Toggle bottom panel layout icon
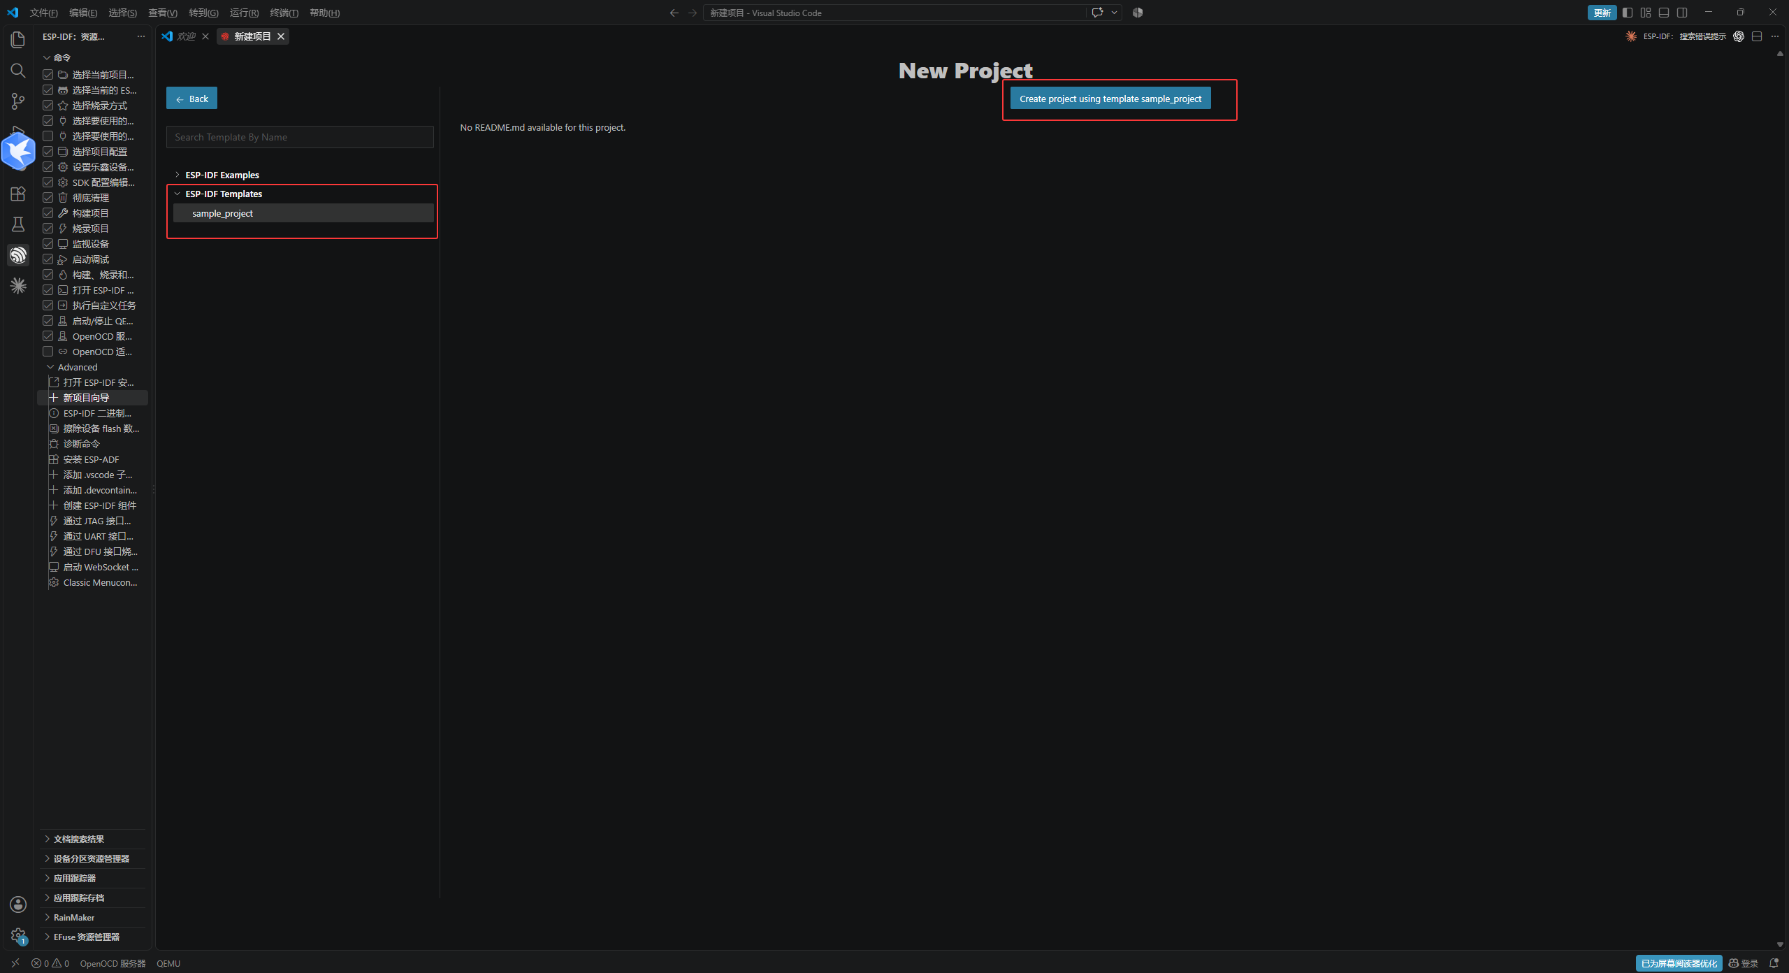1789x973 pixels. tap(1664, 13)
